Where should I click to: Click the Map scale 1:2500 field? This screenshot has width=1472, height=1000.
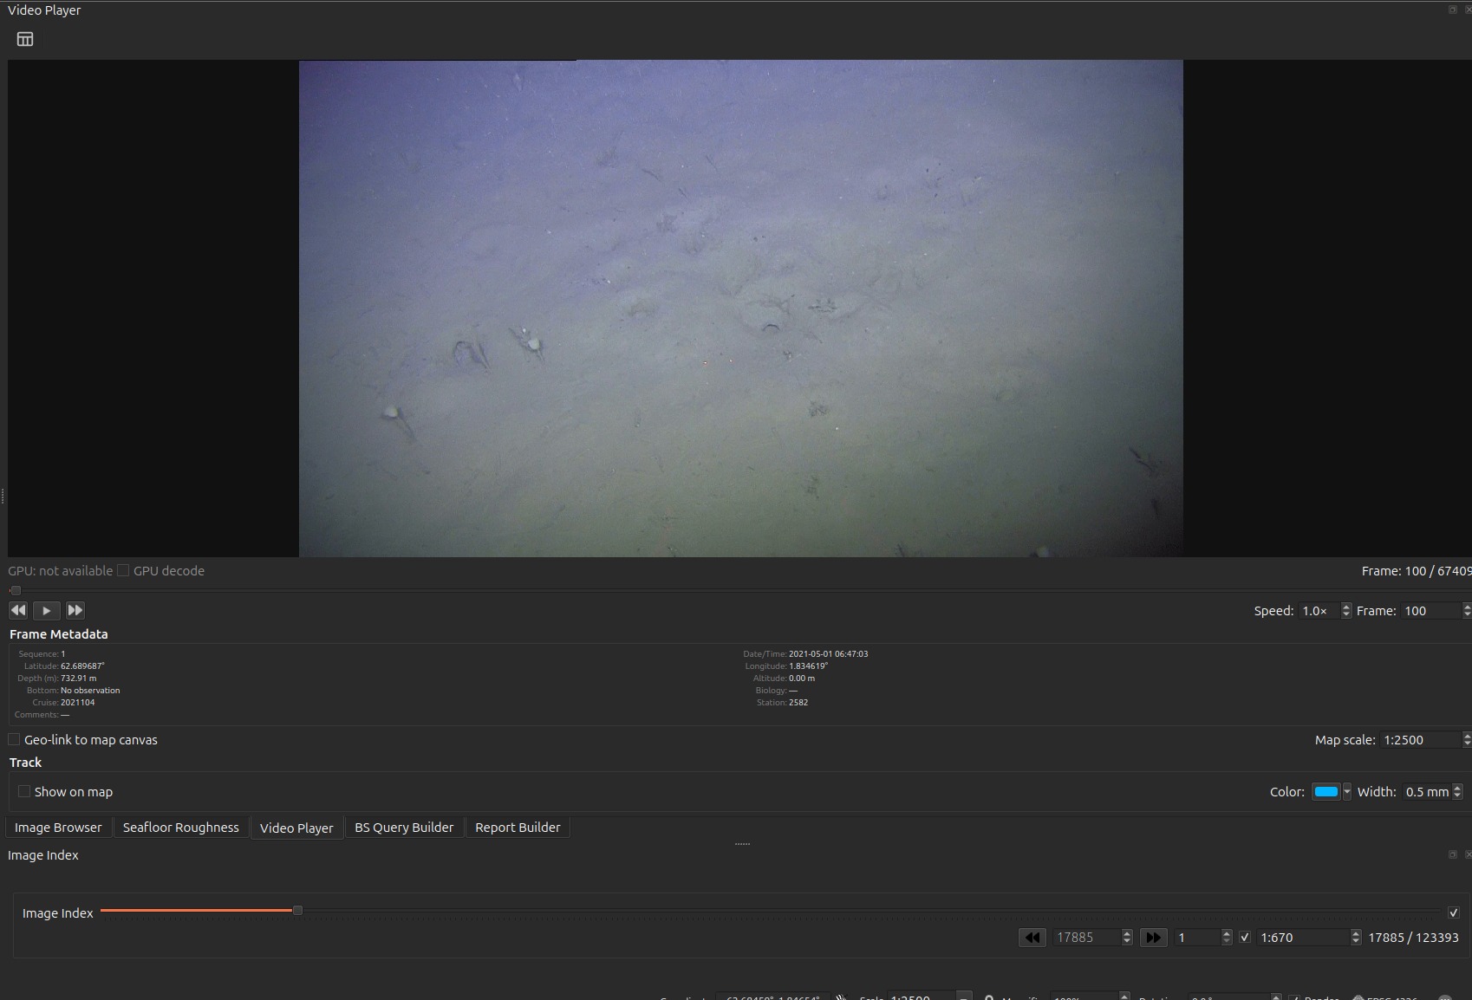point(1420,739)
